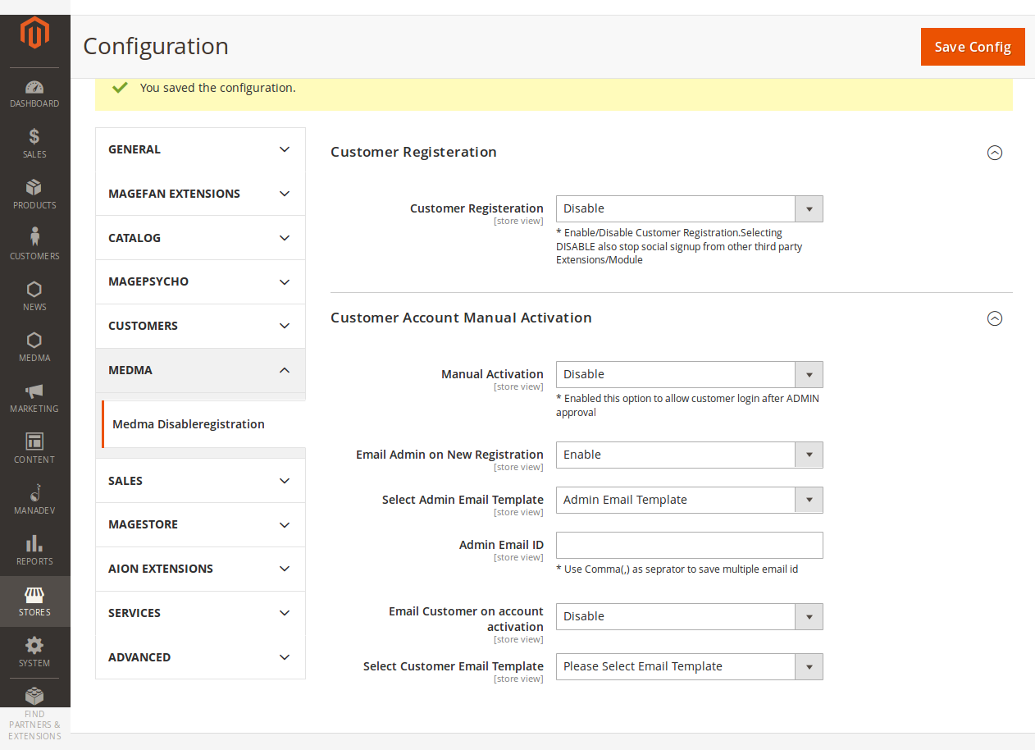
Task: Expand the Advanced config group
Action: coord(200,657)
